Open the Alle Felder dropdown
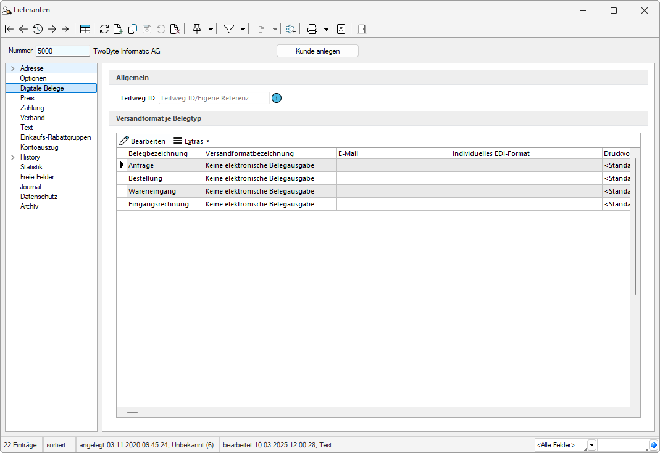The height and width of the screenshot is (453, 660). pos(591,445)
